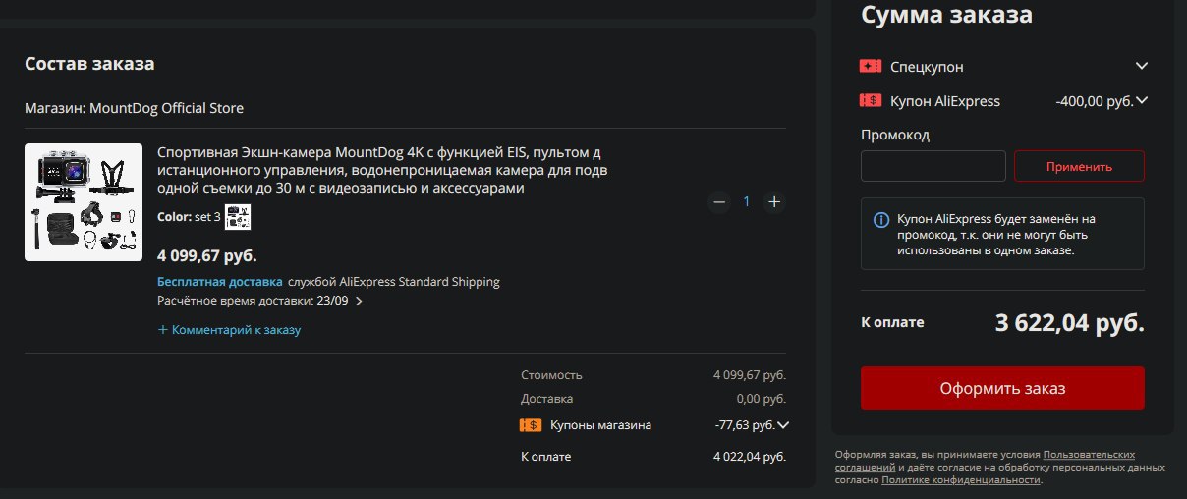Click the Оформить заказ button
1187x499 pixels.
1002,388
